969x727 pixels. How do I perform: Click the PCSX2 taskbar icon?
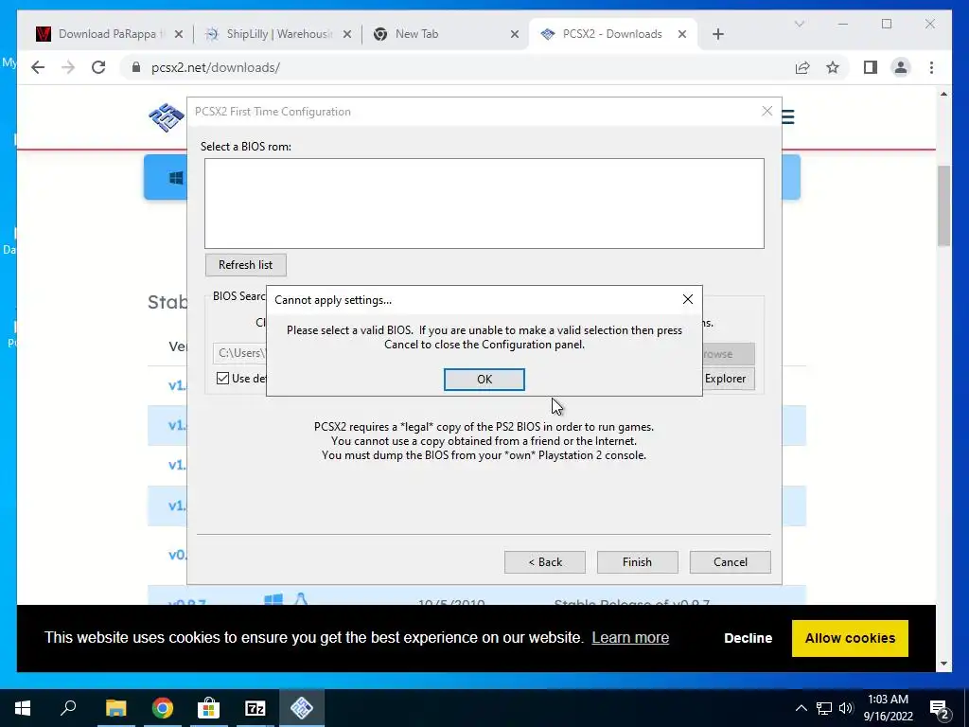302,708
